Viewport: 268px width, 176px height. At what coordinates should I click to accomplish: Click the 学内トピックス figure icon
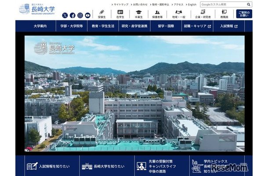coord(196,166)
